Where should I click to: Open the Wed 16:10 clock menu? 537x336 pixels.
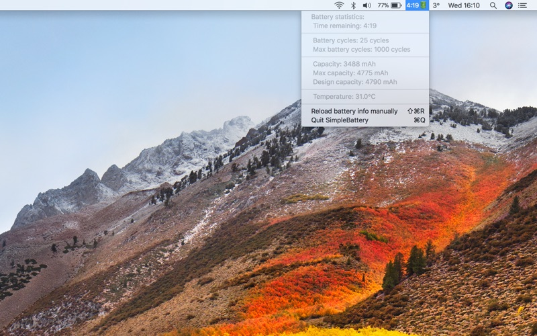pos(464,5)
